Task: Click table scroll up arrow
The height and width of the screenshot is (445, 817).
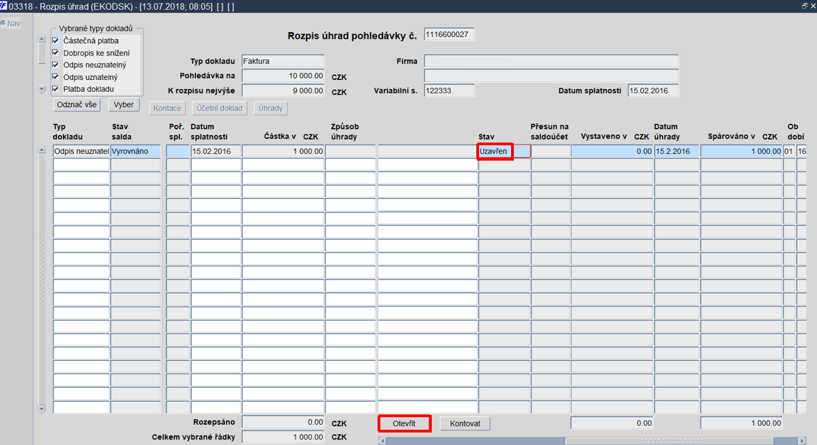Action: coord(42,150)
